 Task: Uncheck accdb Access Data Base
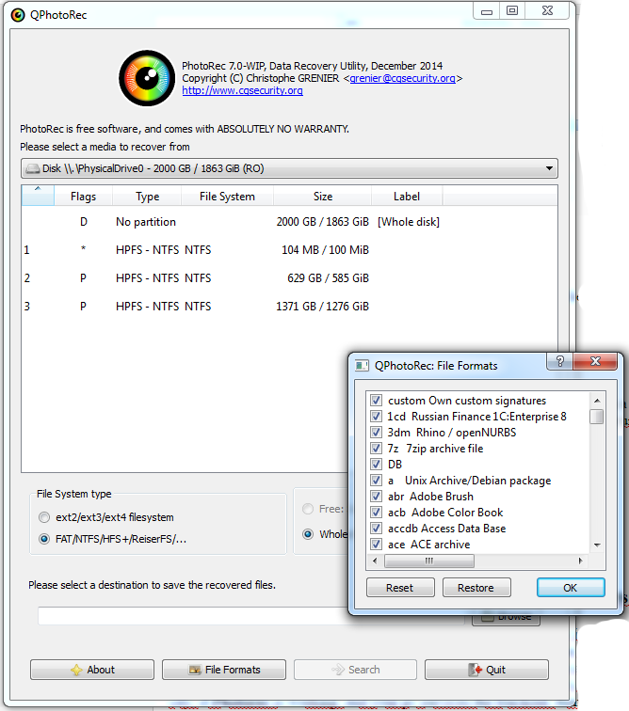[x=376, y=529]
